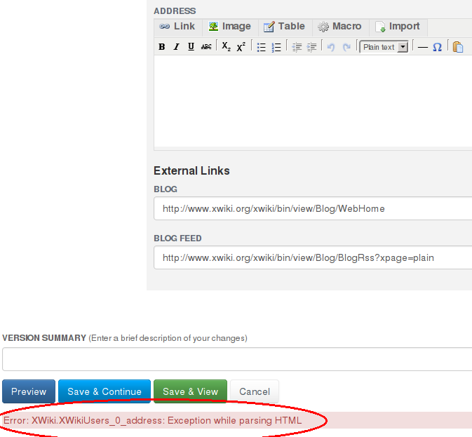
Task: Toggle bold formatting
Action: [162, 47]
